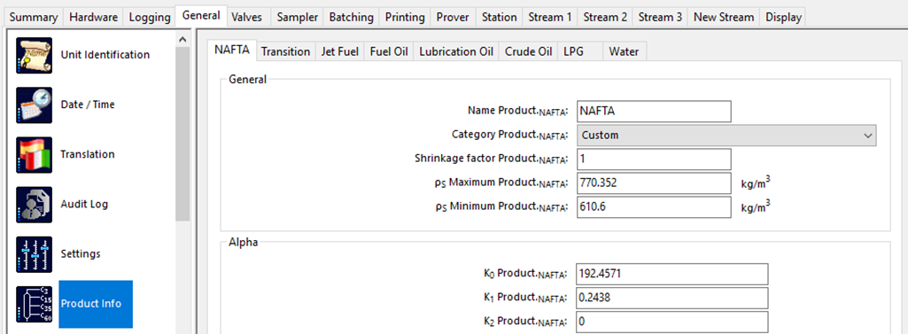Switch to the Hardware tab
The height and width of the screenshot is (334, 908).
tap(93, 18)
